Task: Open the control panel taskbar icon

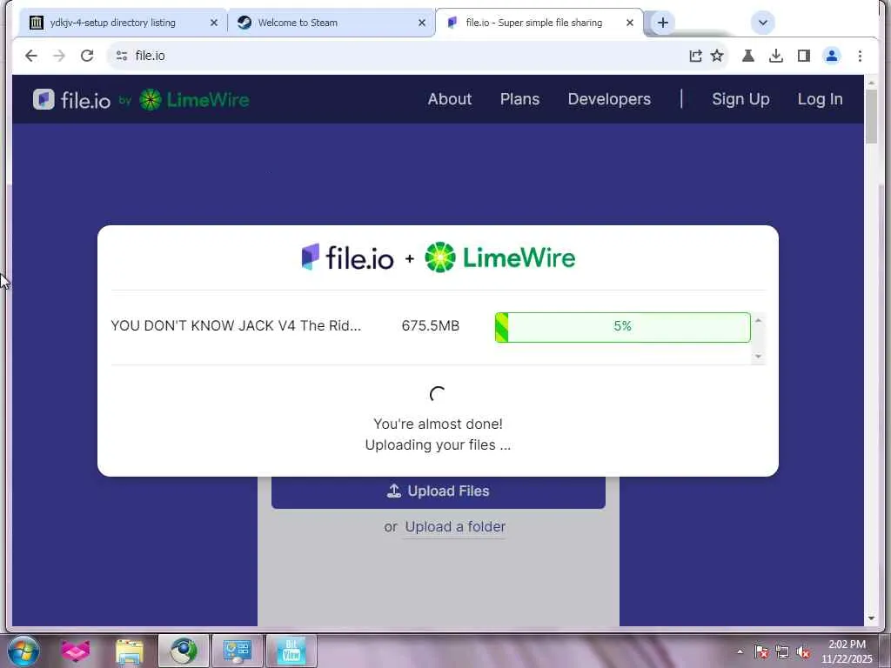Action: [237, 651]
